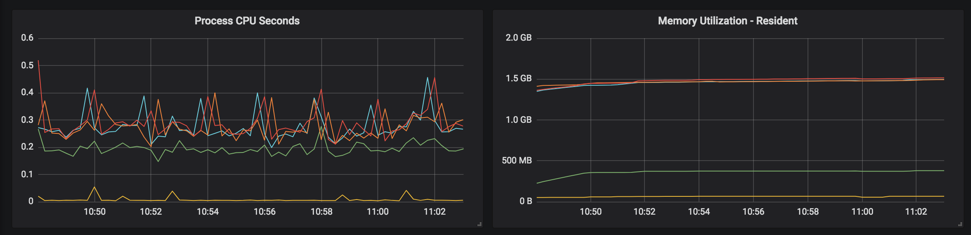Open the Memory Utilization - Resident panel title
The image size is (971, 235).
727,21
